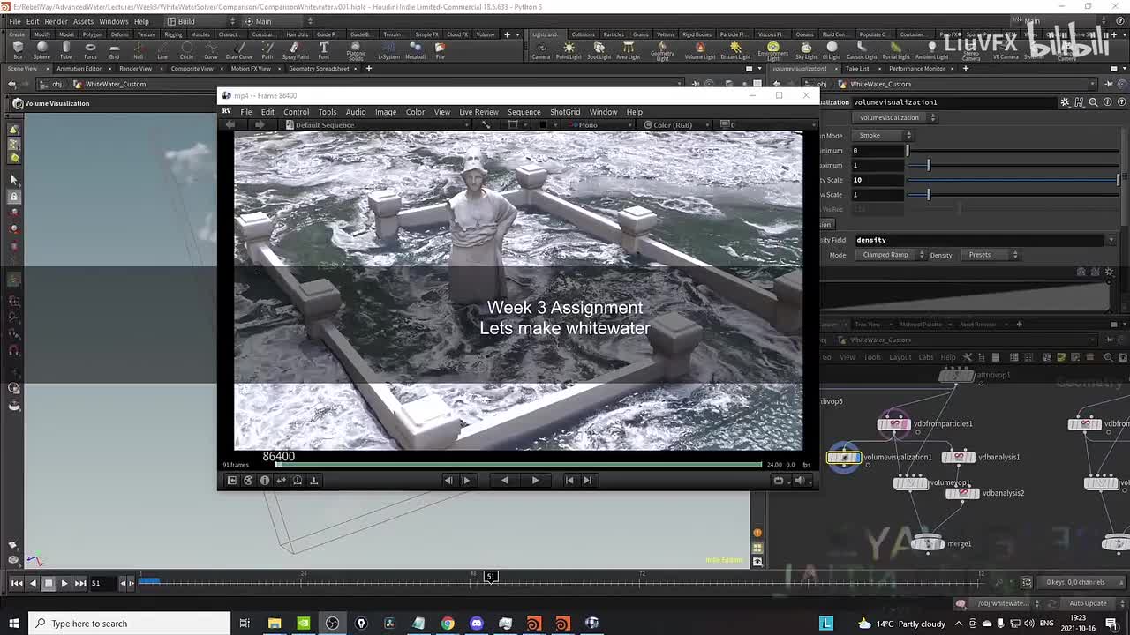Expand the Clamped Ramp mode dropdown
The width and height of the screenshot is (1130, 635).
[892, 255]
